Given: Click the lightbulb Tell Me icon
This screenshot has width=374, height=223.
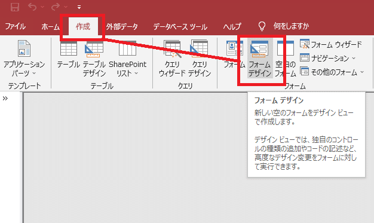Looking at the screenshot, I should point(262,26).
